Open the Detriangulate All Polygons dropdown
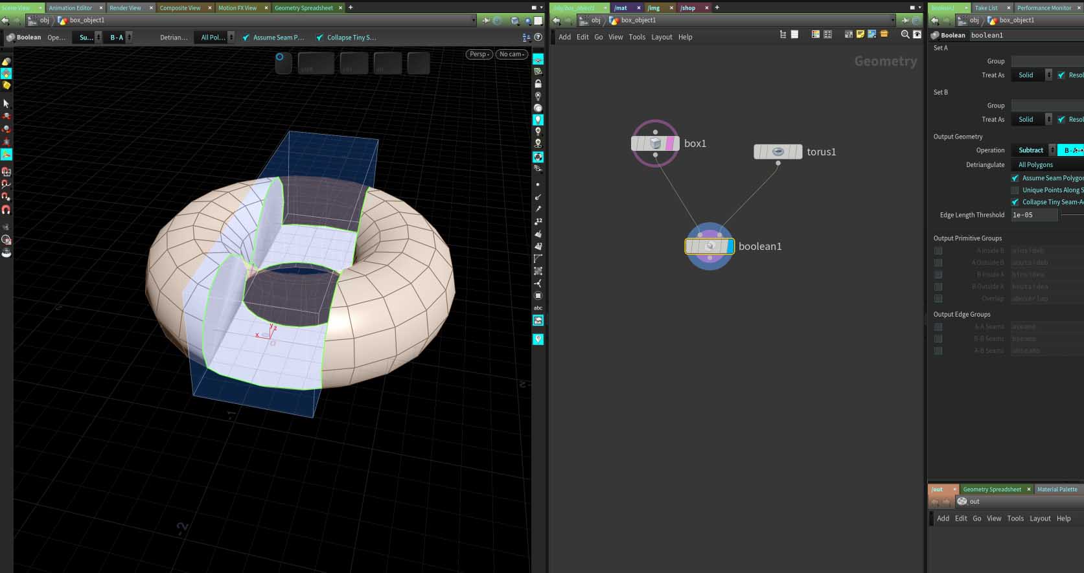 tap(1035, 165)
